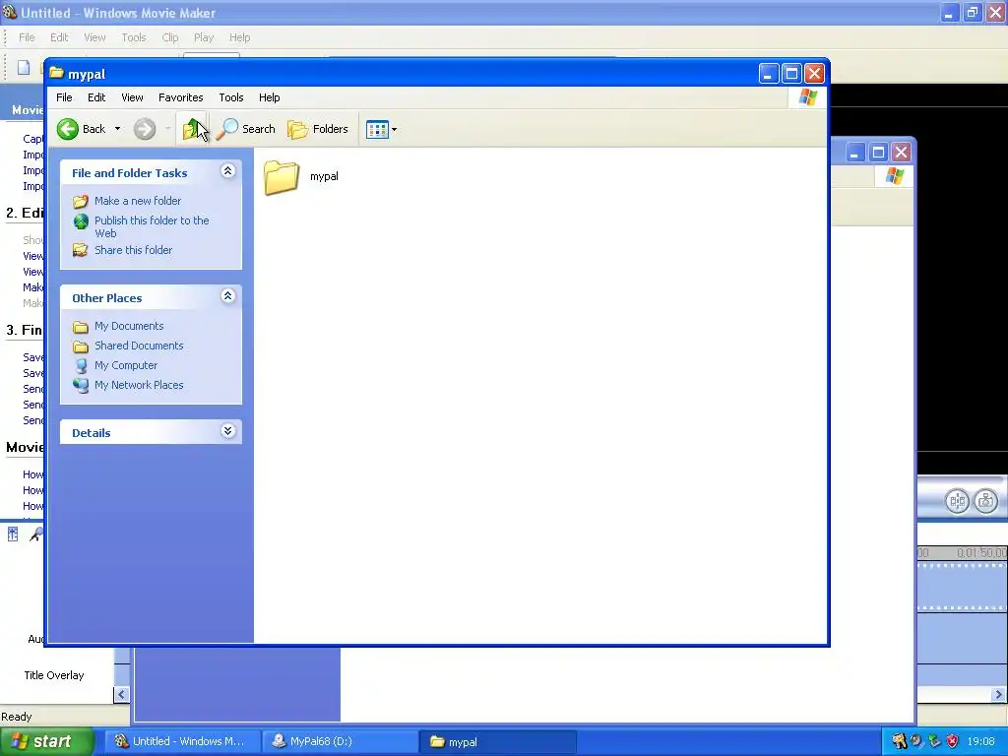Go to Shared Documents in Other Places
This screenshot has height=756, width=1008.
(139, 346)
